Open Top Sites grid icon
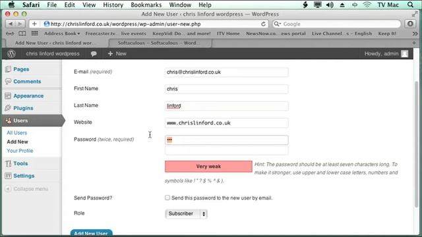The width and height of the screenshot is (422, 237). point(34,34)
